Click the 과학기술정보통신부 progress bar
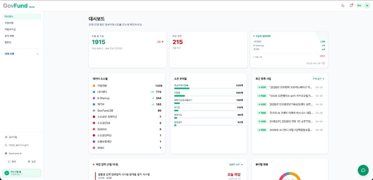The image size is (373, 180). (x=208, y=103)
